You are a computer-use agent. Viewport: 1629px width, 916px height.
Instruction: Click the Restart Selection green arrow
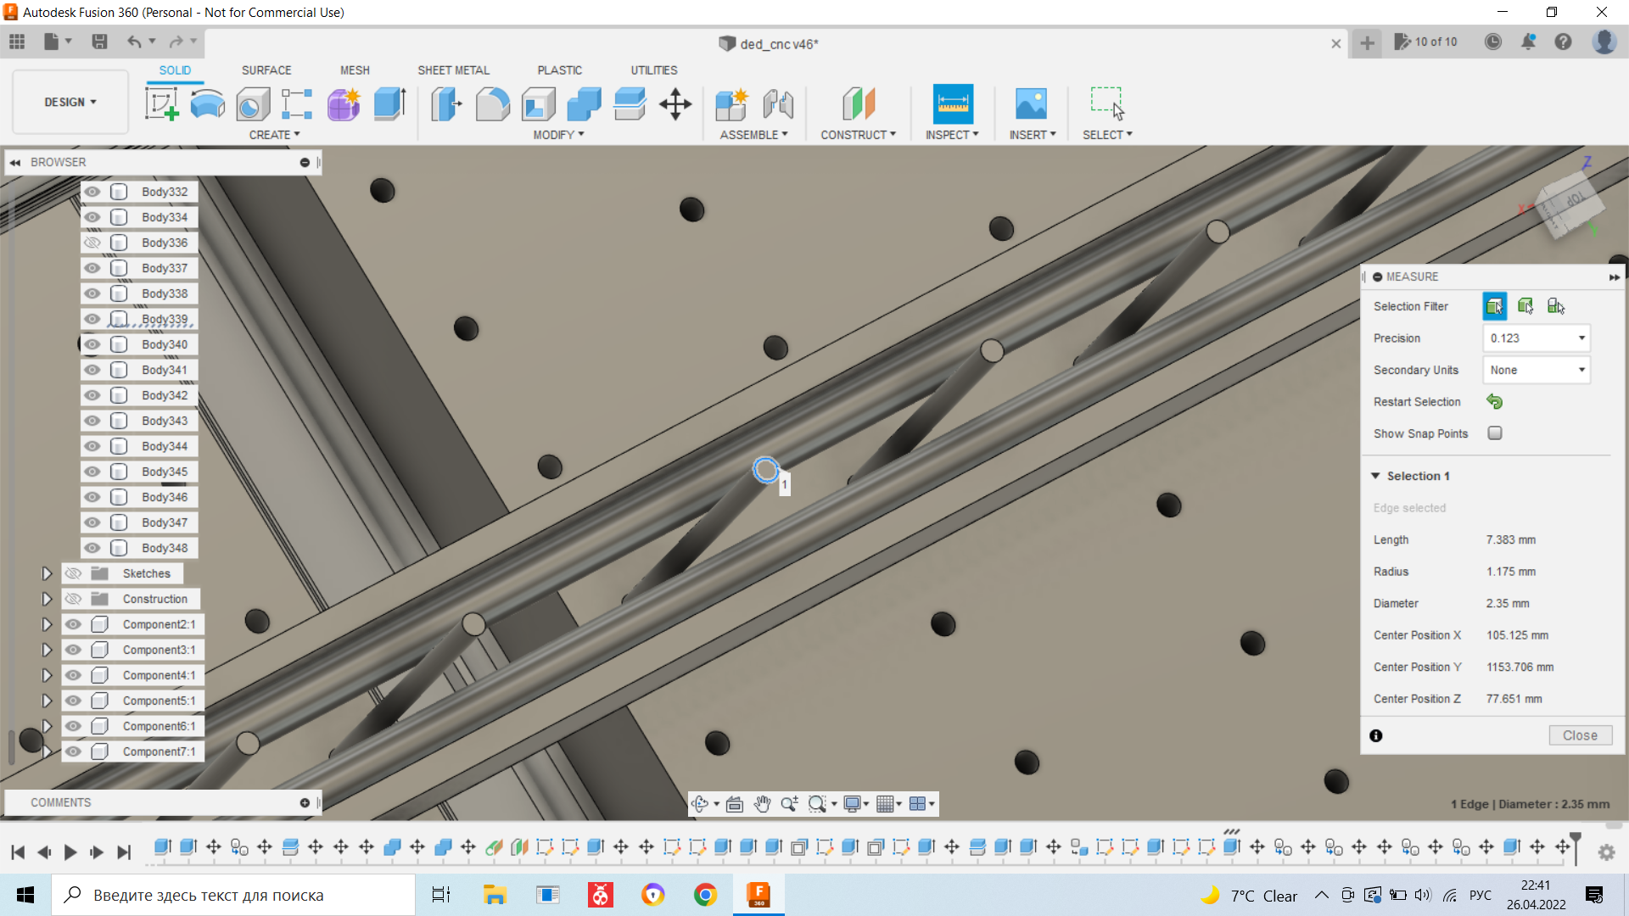(x=1494, y=402)
